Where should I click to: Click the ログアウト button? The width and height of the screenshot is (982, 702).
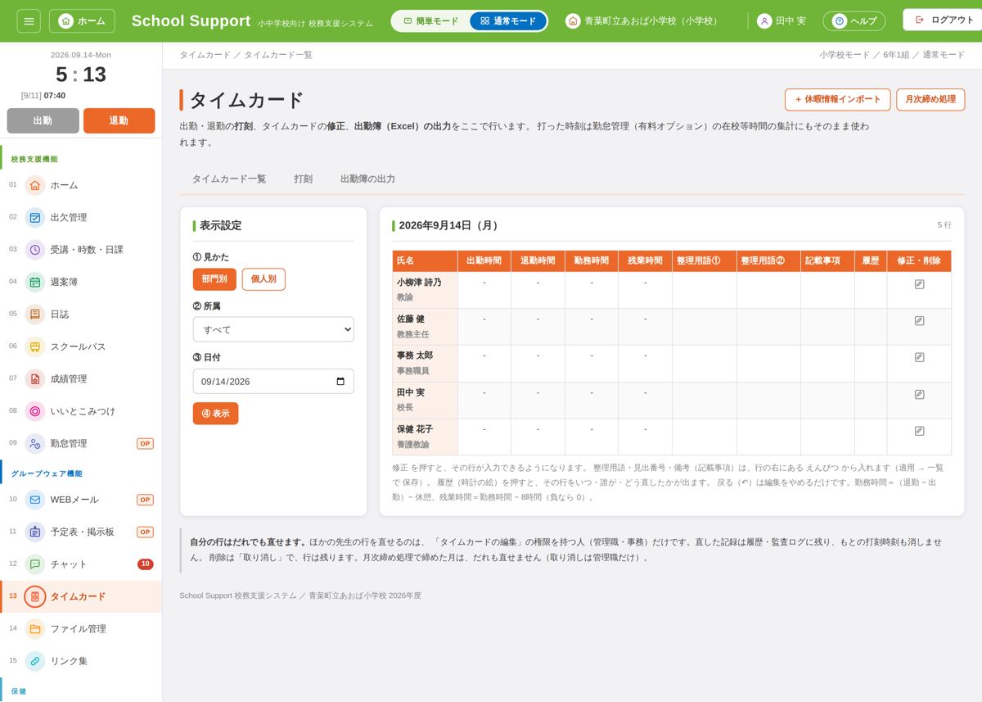pos(944,20)
